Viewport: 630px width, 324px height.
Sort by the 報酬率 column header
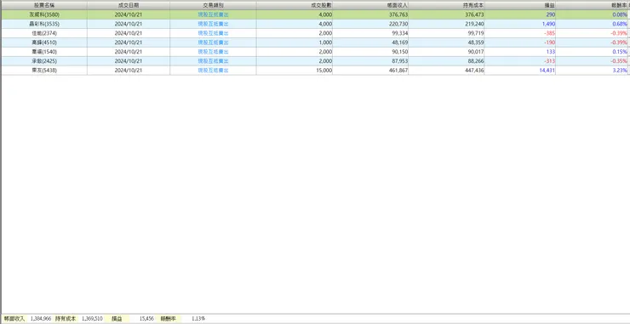(592, 6)
